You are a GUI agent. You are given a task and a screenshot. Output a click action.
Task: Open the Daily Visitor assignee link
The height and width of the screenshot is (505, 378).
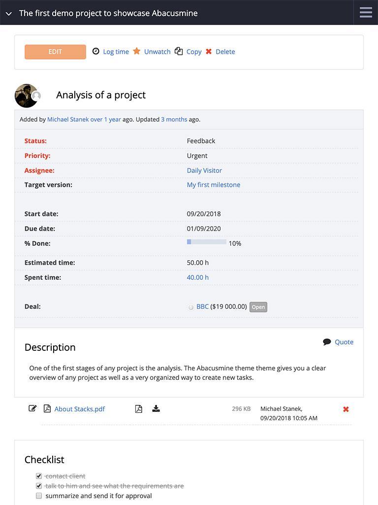(204, 170)
